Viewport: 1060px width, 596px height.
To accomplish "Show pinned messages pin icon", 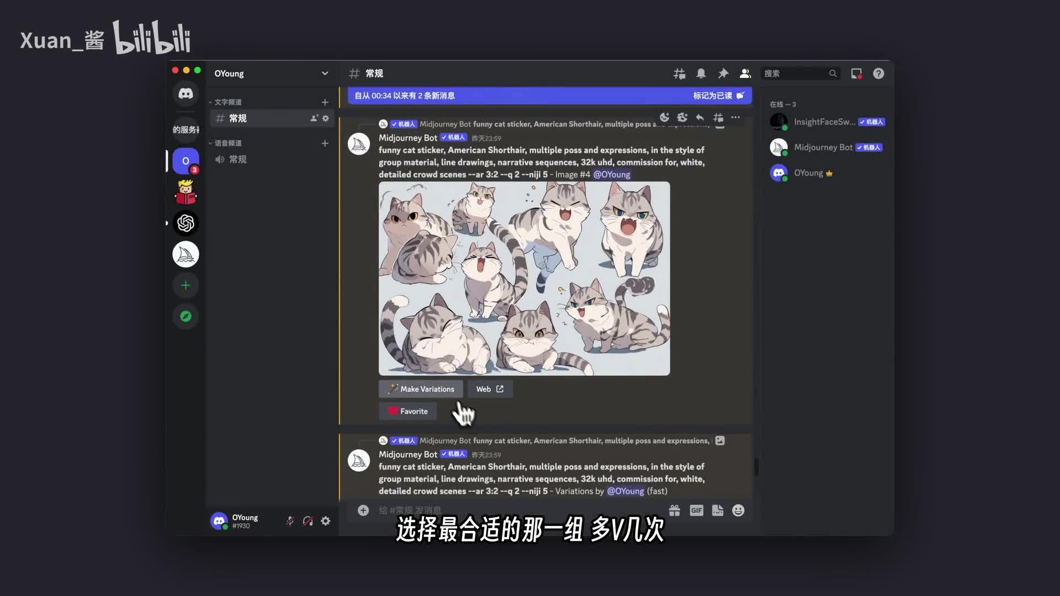I will click(723, 73).
